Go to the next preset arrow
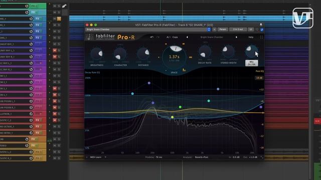 (236, 37)
